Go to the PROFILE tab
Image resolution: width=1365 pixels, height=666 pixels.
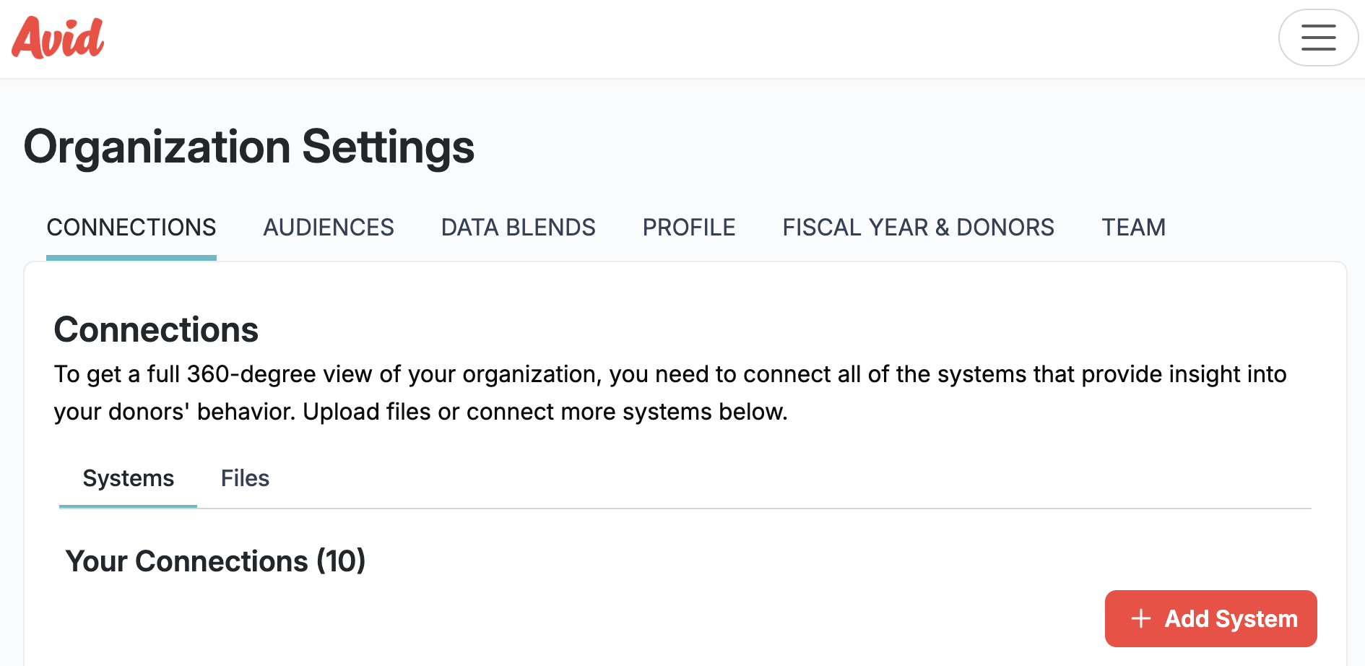(688, 228)
